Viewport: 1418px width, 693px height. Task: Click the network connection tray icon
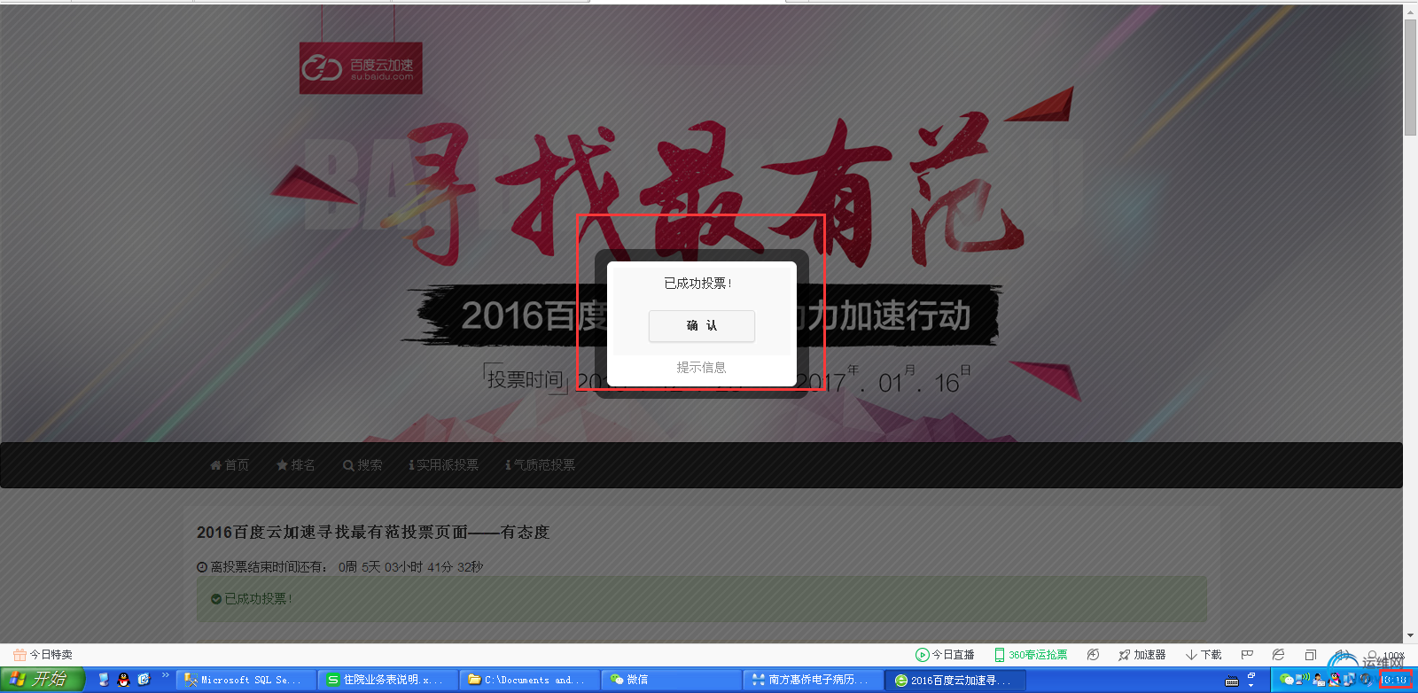pos(1303,679)
